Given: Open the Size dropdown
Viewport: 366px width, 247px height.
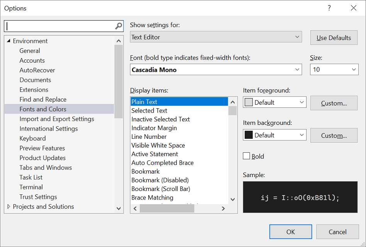Looking at the screenshot, I should pyautogui.click(x=354, y=70).
